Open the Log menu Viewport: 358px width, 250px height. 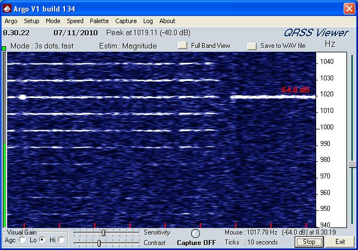148,21
